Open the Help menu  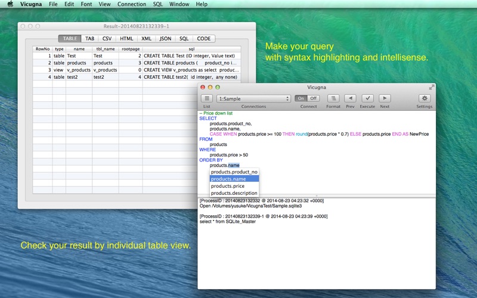pyautogui.click(x=202, y=4)
